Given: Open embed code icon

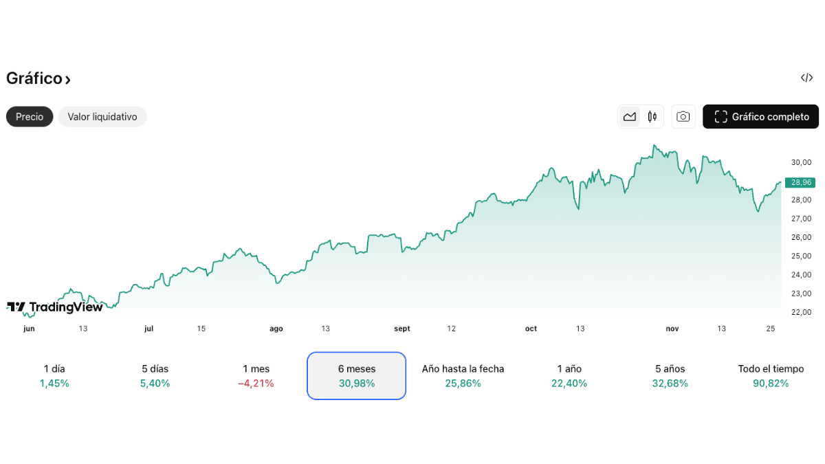Looking at the screenshot, I should pos(807,78).
